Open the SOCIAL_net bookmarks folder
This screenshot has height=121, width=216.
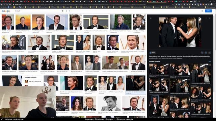point(53,7)
